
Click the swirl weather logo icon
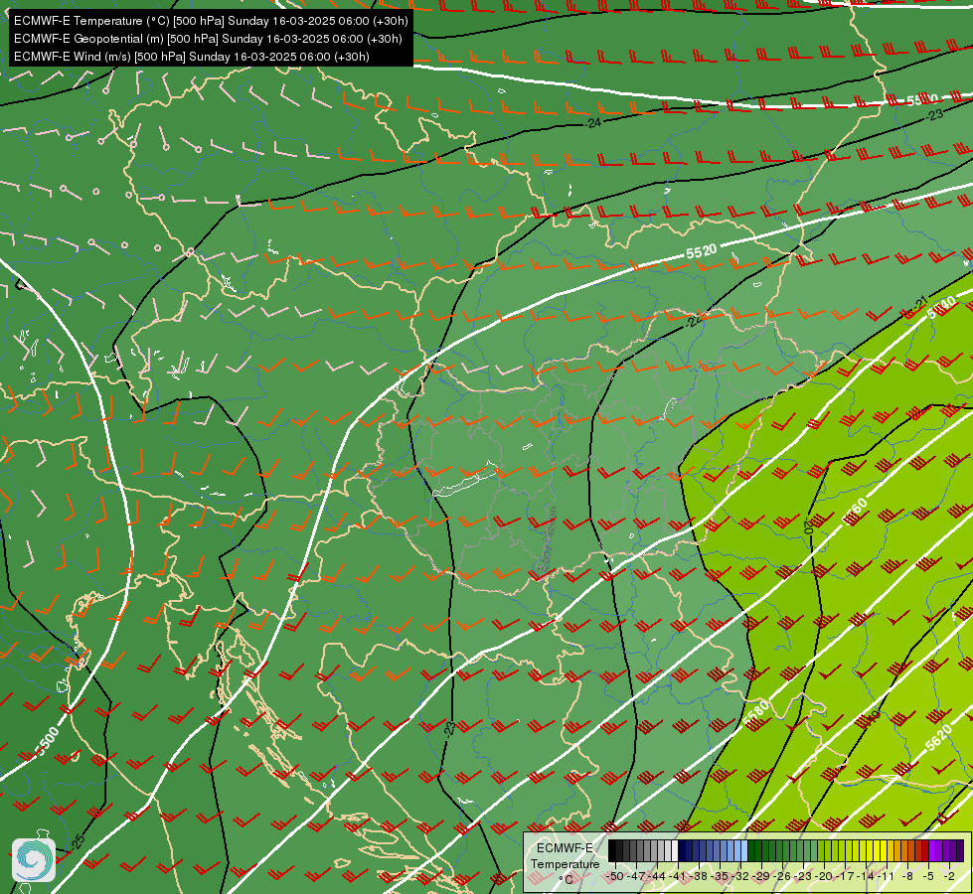(34, 860)
